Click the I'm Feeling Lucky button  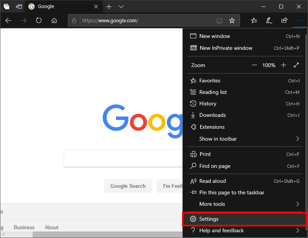(x=170, y=186)
